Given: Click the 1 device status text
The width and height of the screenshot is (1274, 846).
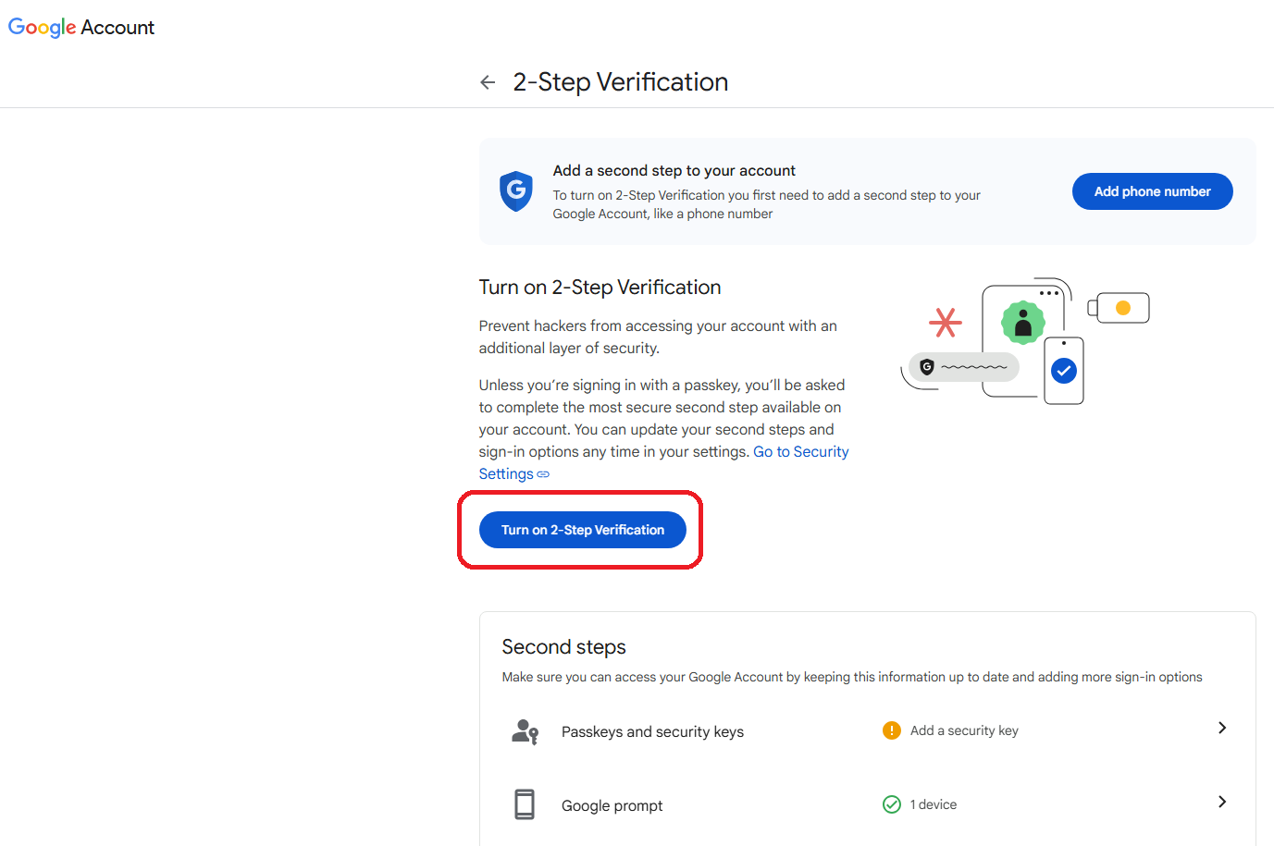Looking at the screenshot, I should click(934, 804).
